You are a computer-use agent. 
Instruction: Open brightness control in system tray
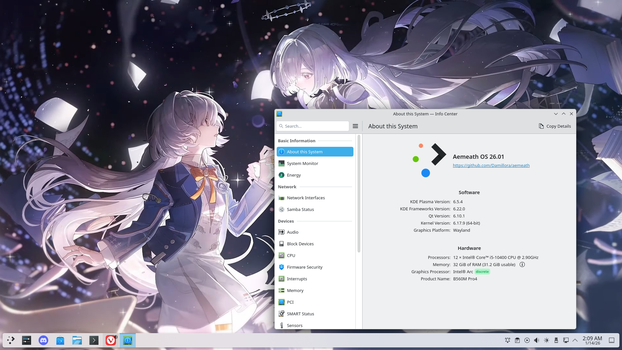(547, 340)
